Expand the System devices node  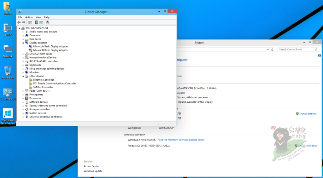(x=23, y=113)
